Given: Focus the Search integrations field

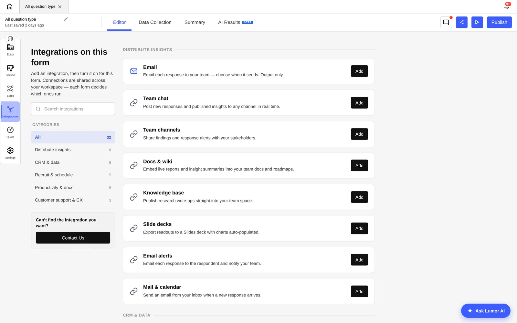Looking at the screenshot, I should coord(73,109).
